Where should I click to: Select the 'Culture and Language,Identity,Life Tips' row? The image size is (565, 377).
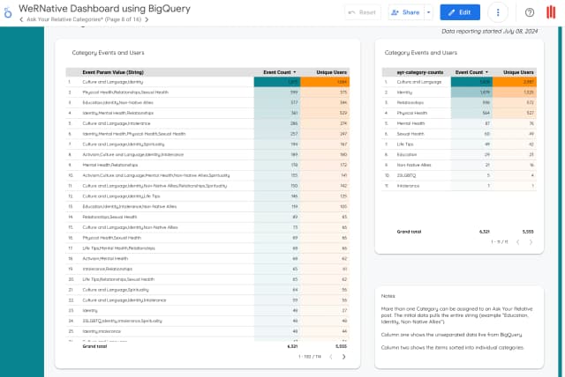[207, 196]
